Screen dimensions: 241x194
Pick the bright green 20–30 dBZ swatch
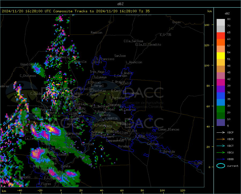pos(221,109)
